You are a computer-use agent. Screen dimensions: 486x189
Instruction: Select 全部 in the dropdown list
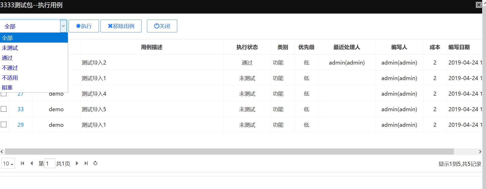pyautogui.click(x=34, y=38)
